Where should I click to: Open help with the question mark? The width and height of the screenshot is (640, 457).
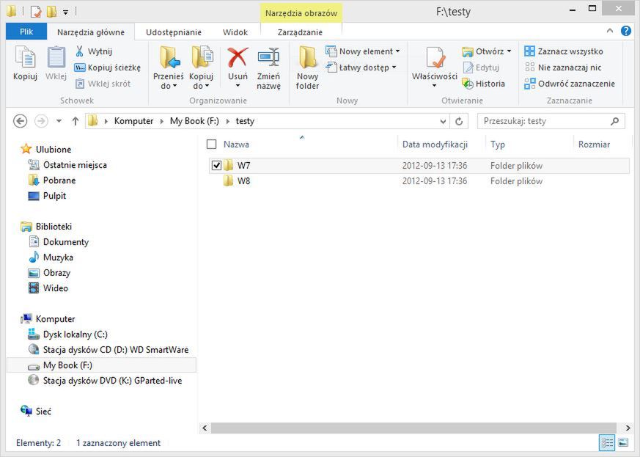[626, 31]
